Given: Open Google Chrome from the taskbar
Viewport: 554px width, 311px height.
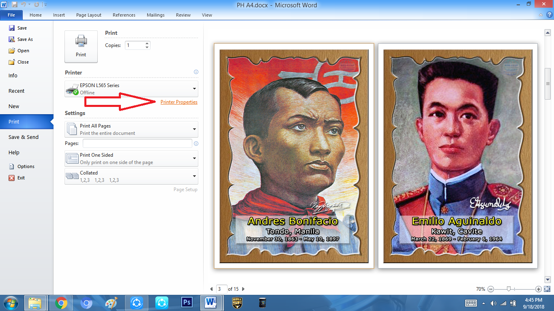Looking at the screenshot, I should point(61,303).
